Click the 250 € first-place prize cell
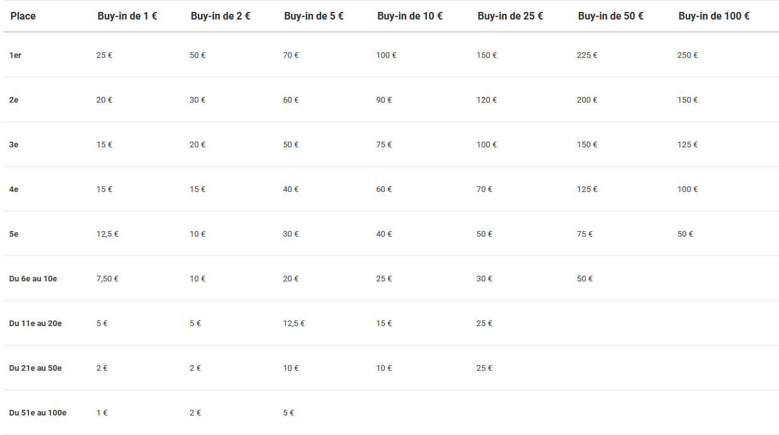This screenshot has height=435, width=779. click(688, 55)
